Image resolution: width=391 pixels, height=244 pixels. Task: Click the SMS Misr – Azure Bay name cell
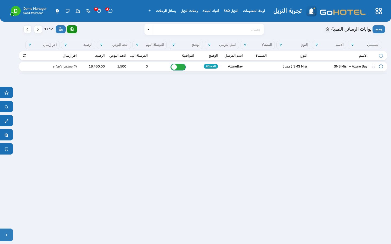tap(351, 66)
